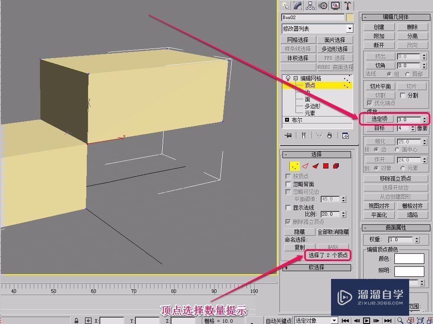The width and height of the screenshot is (433, 324).
Task: Step to next frame button
Action: [x=377, y=321]
